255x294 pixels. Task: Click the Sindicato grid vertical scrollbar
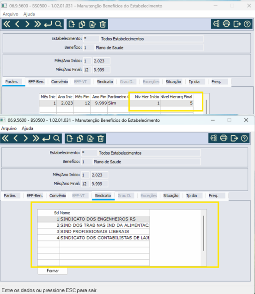(x=204, y=233)
